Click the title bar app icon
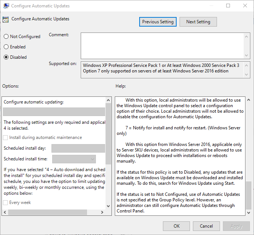 pos(6,6)
